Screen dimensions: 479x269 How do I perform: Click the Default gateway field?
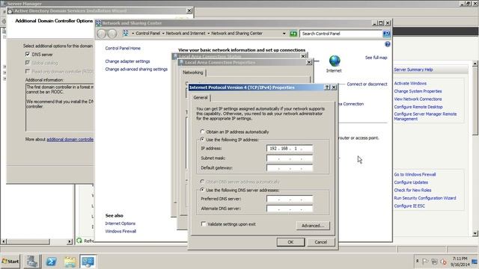point(290,168)
